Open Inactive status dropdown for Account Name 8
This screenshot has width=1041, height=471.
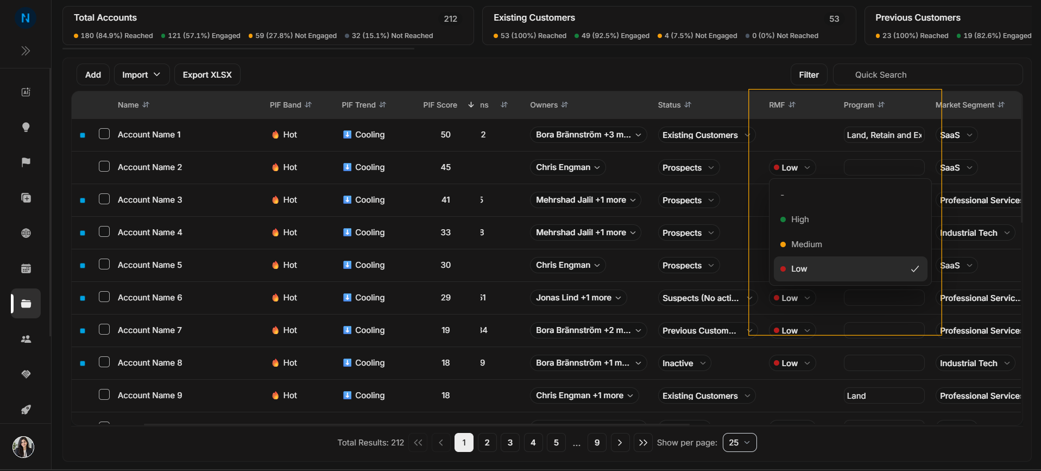[684, 363]
